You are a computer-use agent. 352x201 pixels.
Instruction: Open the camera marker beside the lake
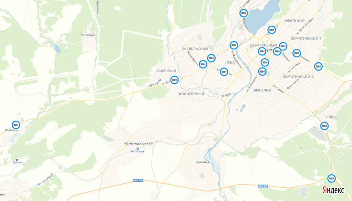click(x=243, y=13)
